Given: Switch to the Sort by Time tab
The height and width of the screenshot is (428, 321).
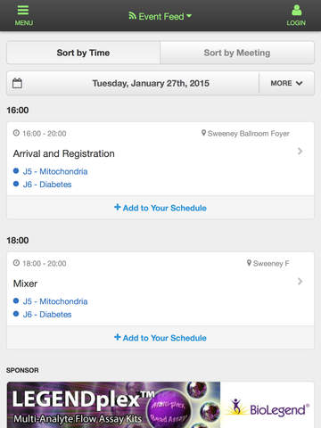Looking at the screenshot, I should pos(83,53).
